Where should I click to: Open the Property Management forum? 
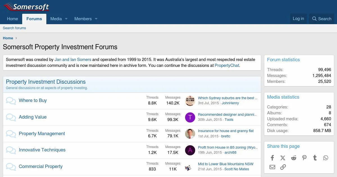42,134
